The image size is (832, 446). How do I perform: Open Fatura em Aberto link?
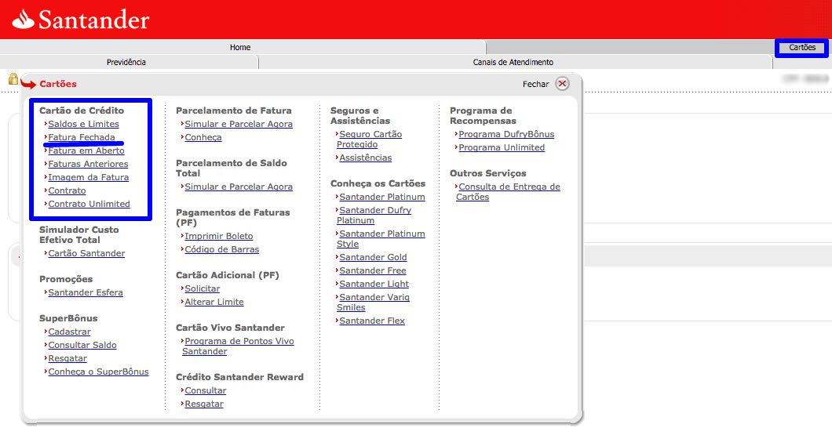click(86, 150)
